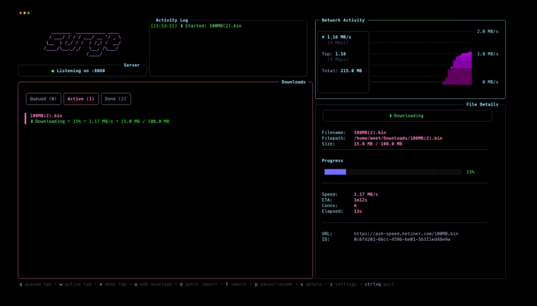Click the 'ctrl+q quit' shortcut hint
This screenshot has height=306, width=537.
[379, 285]
